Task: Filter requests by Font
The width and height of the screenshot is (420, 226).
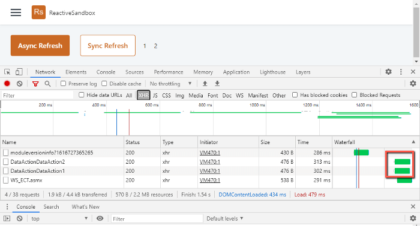Action: click(x=212, y=95)
